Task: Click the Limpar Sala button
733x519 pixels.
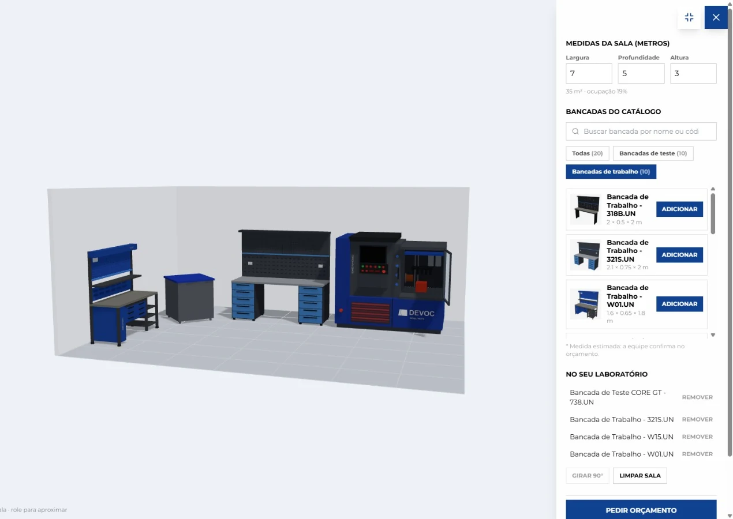Action: (640, 476)
